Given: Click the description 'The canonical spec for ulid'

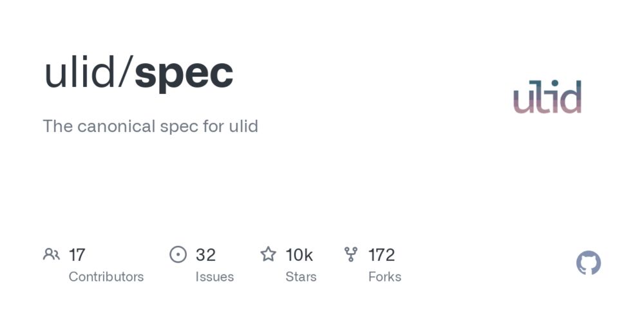Looking at the screenshot, I should [x=150, y=126].
